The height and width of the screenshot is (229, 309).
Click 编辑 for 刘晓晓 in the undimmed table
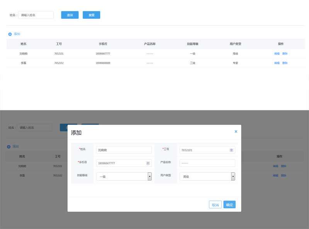click(x=277, y=53)
